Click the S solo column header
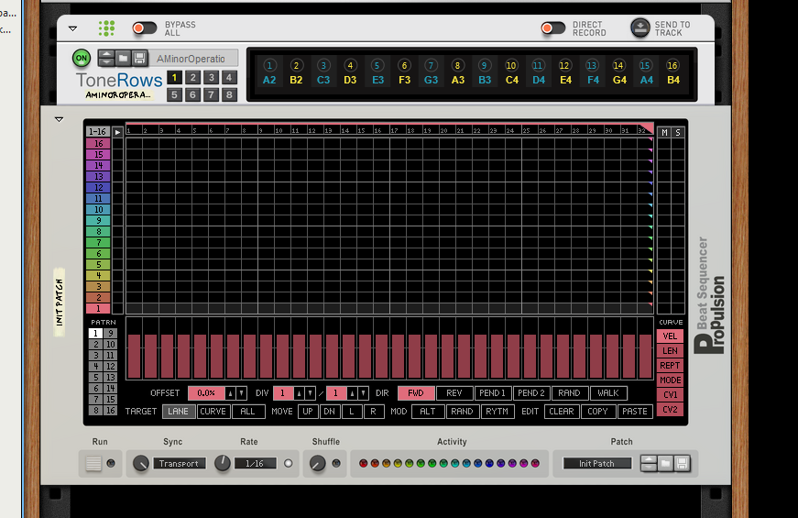Screen dimensions: 798x518 tap(678, 132)
